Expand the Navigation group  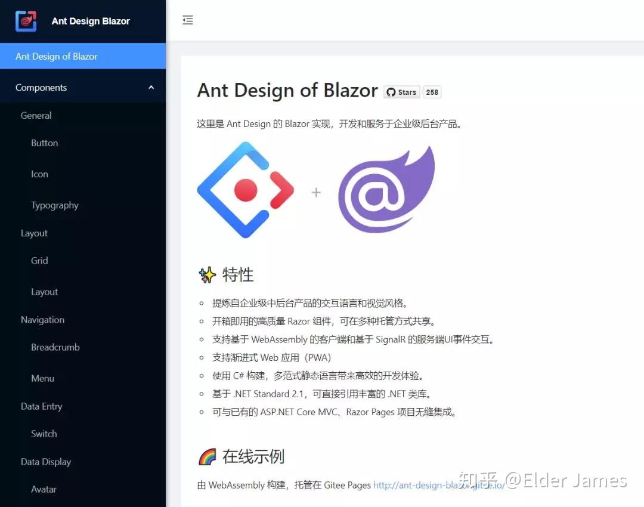[42, 320]
